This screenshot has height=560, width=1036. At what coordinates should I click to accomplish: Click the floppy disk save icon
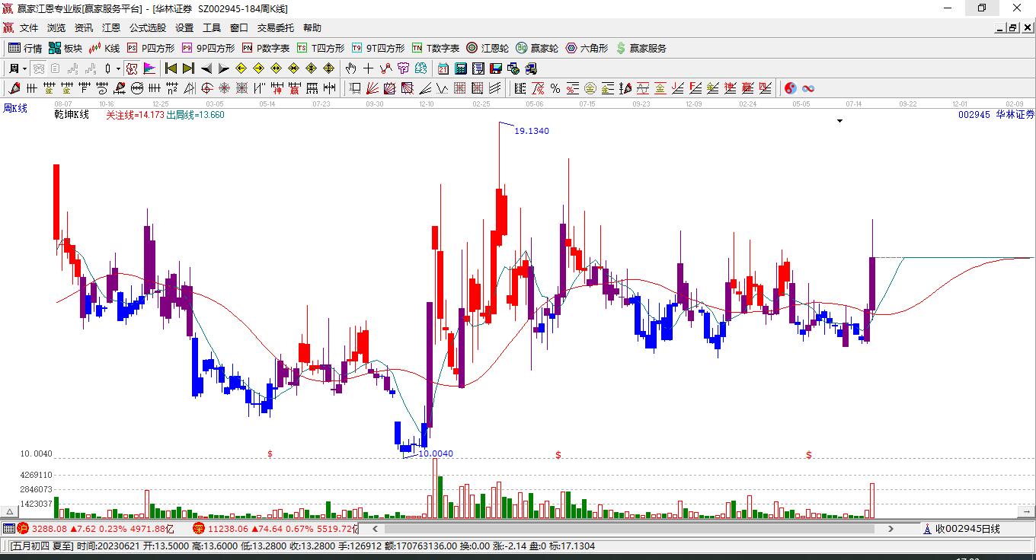tap(496, 68)
